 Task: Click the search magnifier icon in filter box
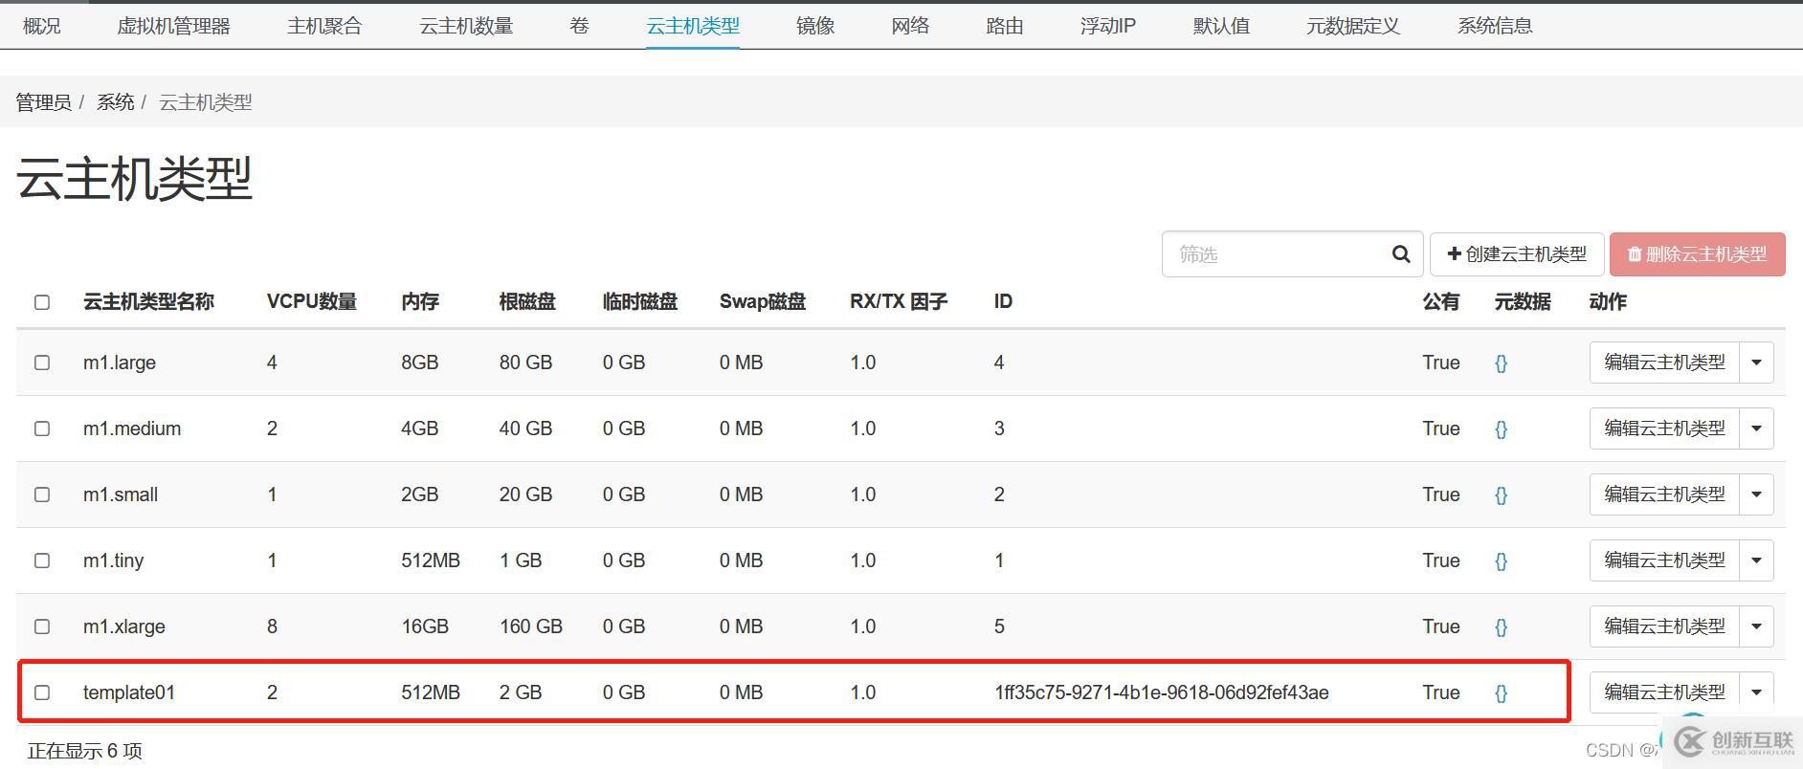tap(1400, 254)
